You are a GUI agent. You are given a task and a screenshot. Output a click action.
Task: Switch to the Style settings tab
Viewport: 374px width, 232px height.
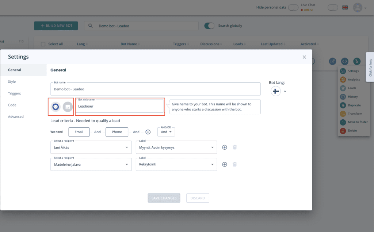tap(12, 82)
